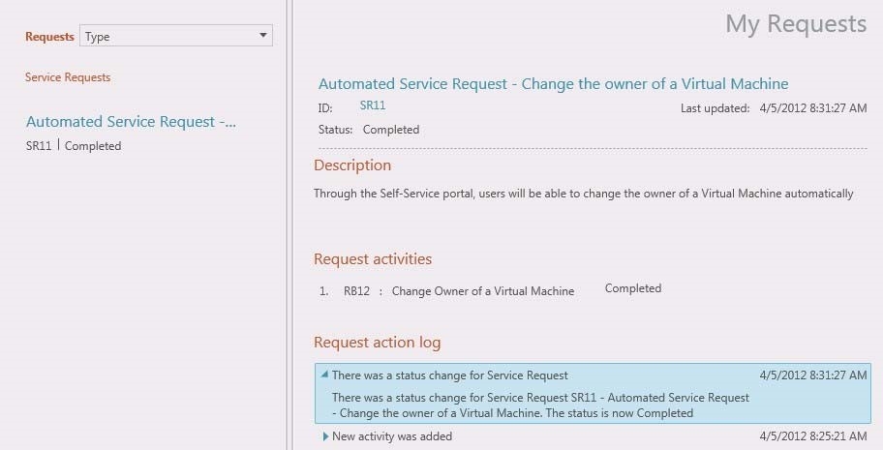Select the status change entry timestamp 8:31:27 AM
Image resolution: width=883 pixels, height=450 pixels.
click(813, 375)
